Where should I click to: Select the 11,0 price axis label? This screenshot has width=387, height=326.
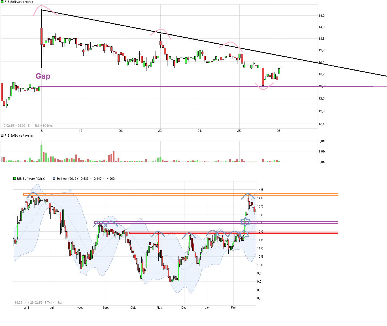tap(260, 248)
